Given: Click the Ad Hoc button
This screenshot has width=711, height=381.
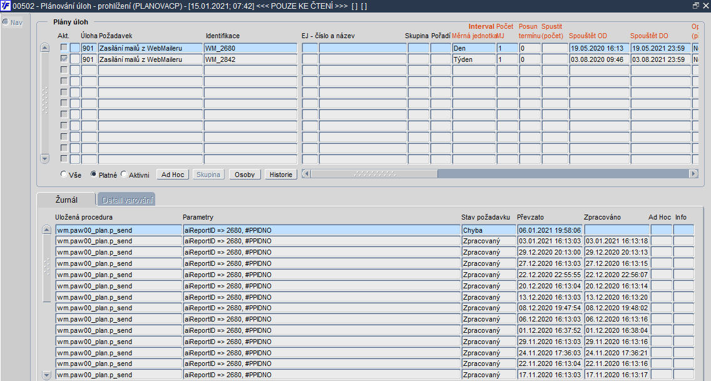Looking at the screenshot, I should pyautogui.click(x=173, y=175).
